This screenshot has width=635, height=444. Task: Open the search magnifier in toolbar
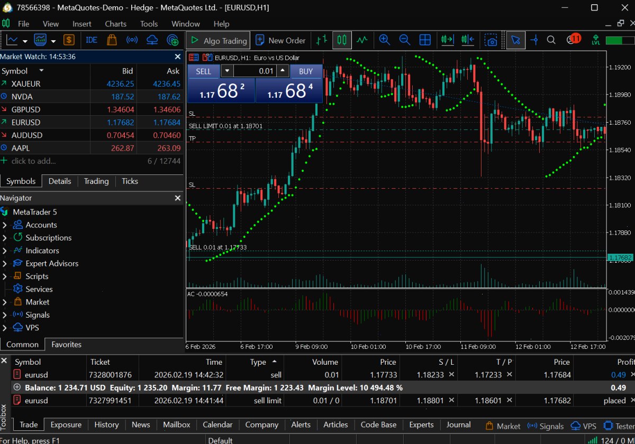pyautogui.click(x=551, y=40)
